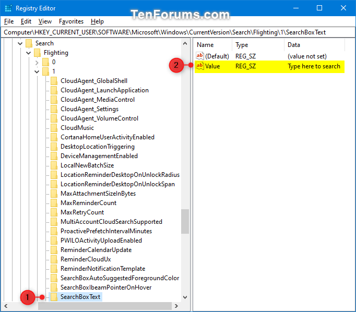Open the View menu
Viewport: 356px width, 312px height.
point(45,21)
